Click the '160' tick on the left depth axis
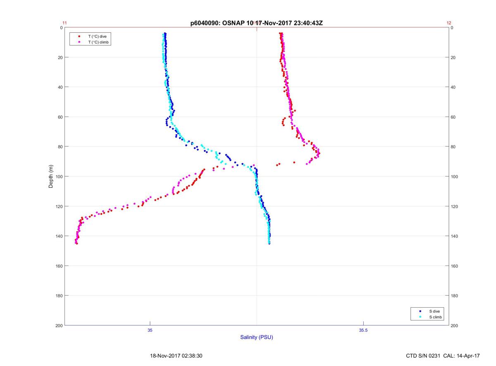This screenshot has height=366, width=496. [59, 266]
